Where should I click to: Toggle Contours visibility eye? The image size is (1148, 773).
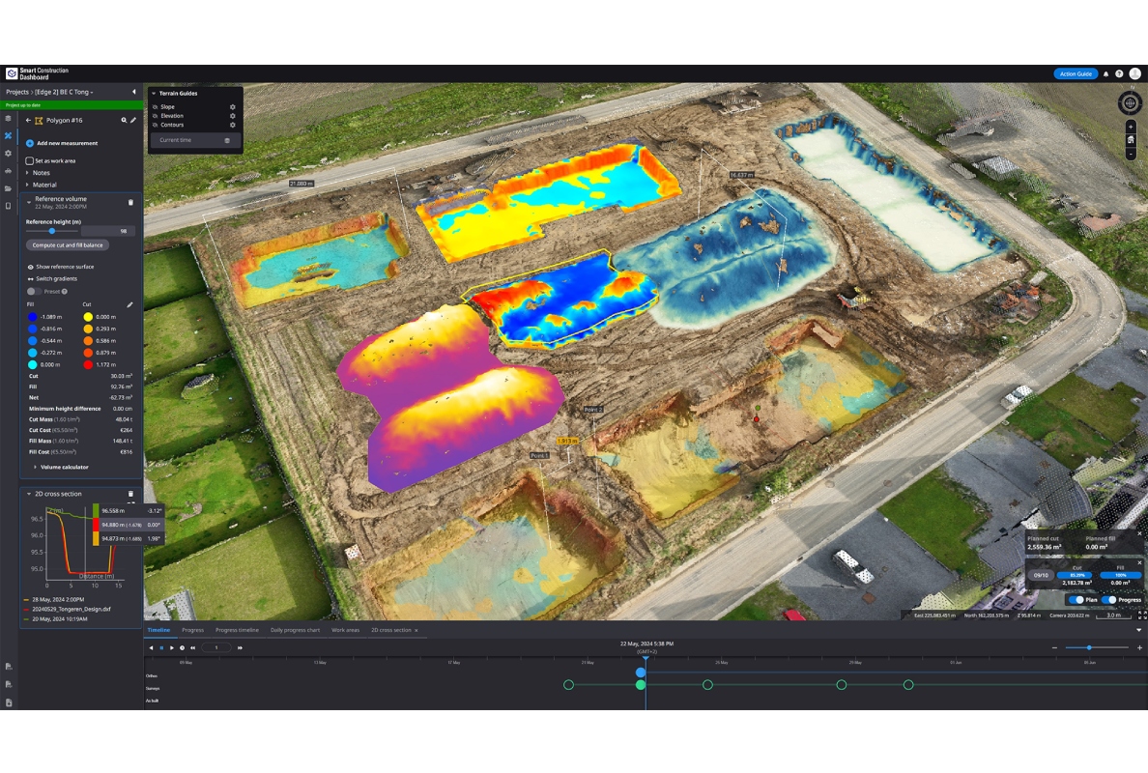point(156,126)
